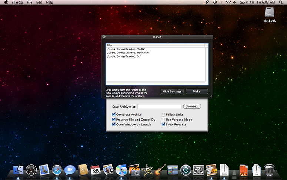287x180 pixels.
Task: Open the Mail stamp icon in dock
Action: (44, 170)
